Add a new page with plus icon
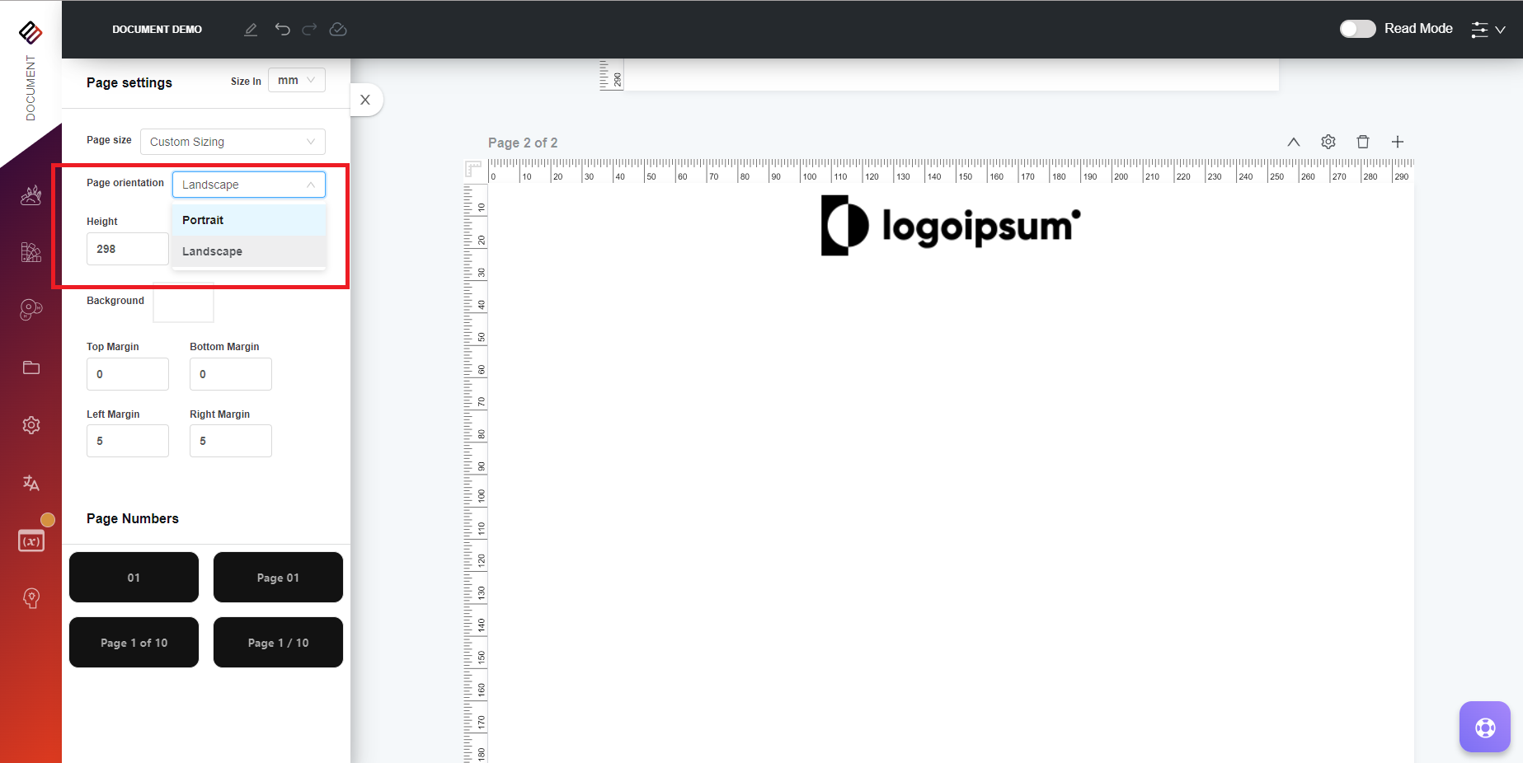 (x=1398, y=142)
